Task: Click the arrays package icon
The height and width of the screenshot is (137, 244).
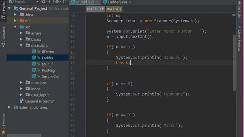Action: click(28, 33)
